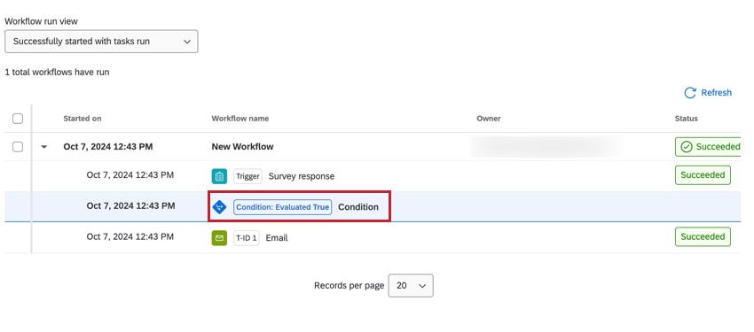Viewport: 754px width, 332px height.
Task: Click the Condition: Evaluated True badge
Action: point(283,207)
